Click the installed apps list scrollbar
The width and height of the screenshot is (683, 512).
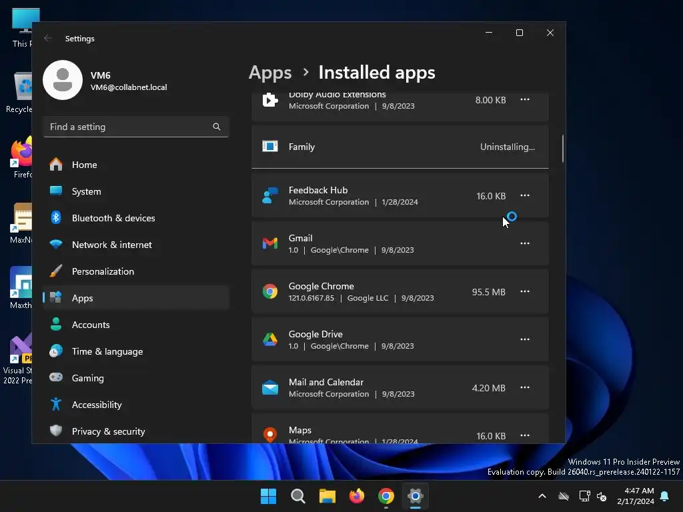pos(563,149)
